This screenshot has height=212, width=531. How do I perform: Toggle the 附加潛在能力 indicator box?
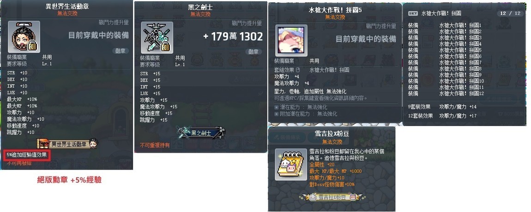[276, 114]
